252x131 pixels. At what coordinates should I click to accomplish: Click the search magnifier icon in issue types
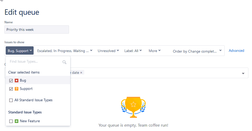64,62
